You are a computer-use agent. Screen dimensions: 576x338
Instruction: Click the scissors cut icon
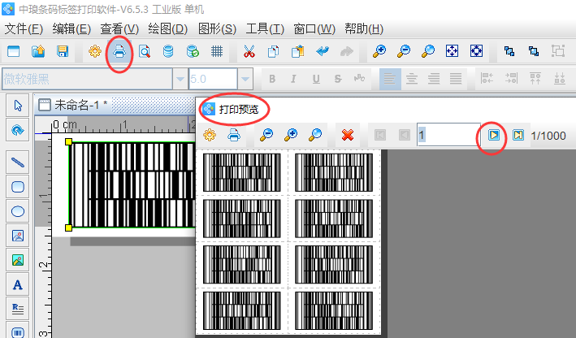point(249,51)
